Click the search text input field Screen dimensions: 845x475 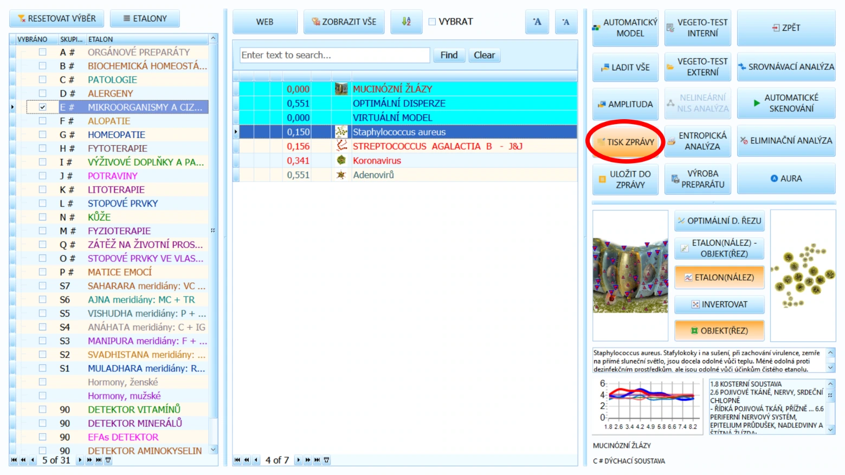point(334,55)
